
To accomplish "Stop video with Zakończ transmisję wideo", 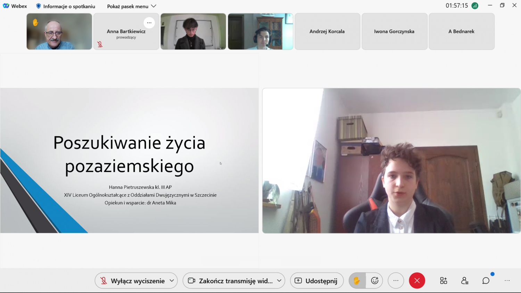I will [230, 281].
